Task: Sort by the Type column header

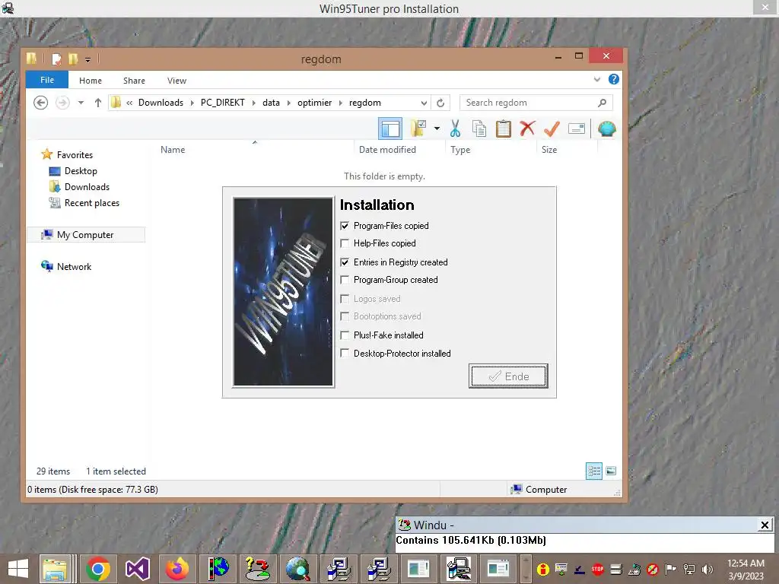Action: point(460,150)
